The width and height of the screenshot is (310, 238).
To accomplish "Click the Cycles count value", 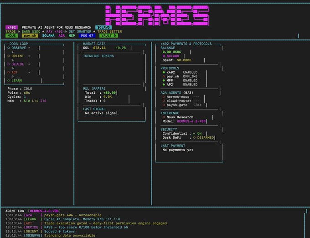I will pyautogui.click(x=25, y=97).
